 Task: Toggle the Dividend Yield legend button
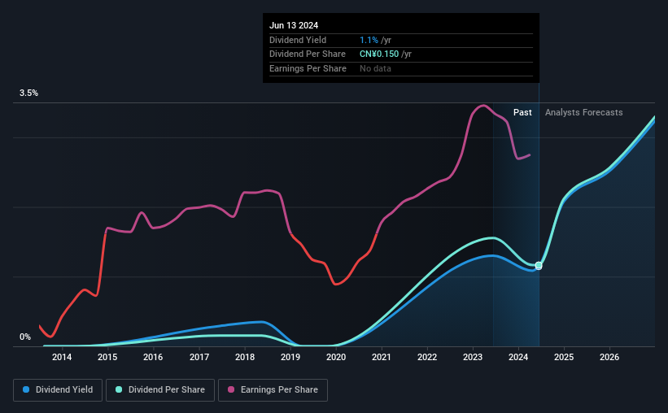point(58,390)
